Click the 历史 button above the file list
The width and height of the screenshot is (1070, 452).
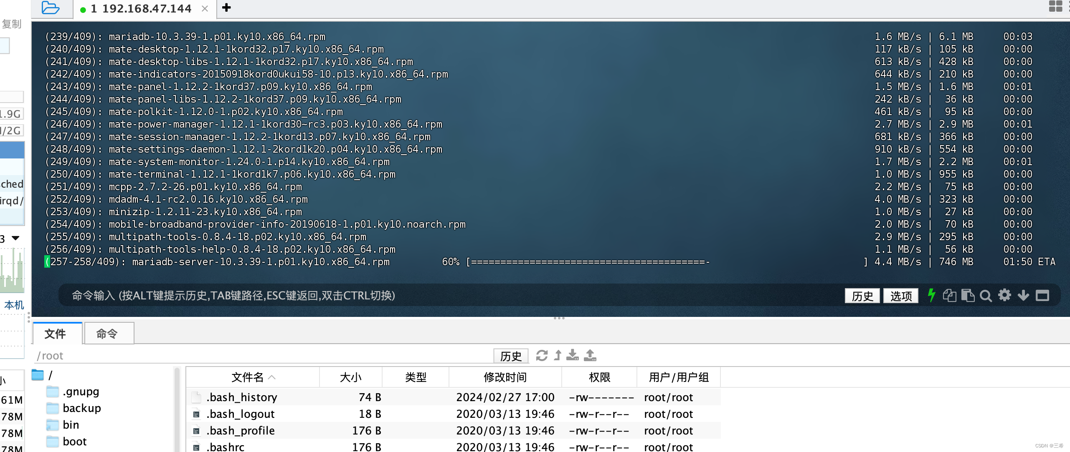pyautogui.click(x=510, y=356)
